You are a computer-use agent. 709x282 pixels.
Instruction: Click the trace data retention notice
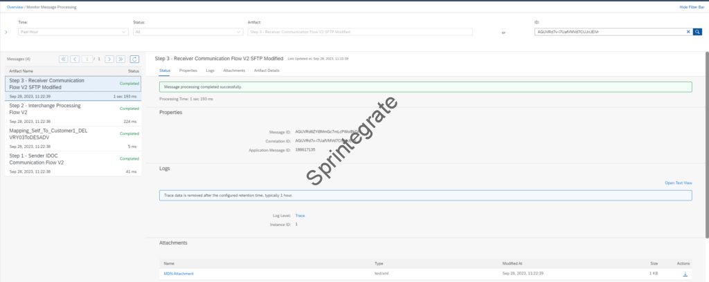tap(426, 196)
